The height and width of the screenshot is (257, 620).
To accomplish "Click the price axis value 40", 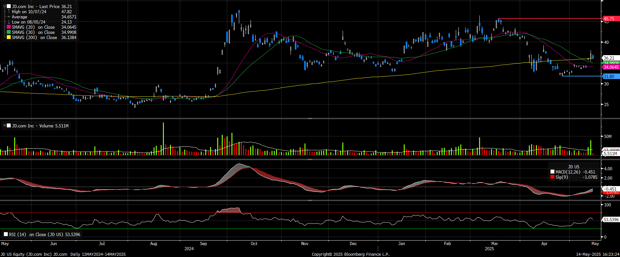I will click(x=606, y=42).
